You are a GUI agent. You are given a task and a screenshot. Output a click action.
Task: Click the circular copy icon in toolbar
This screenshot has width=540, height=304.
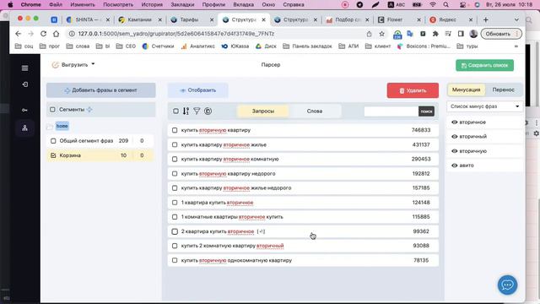point(208,111)
